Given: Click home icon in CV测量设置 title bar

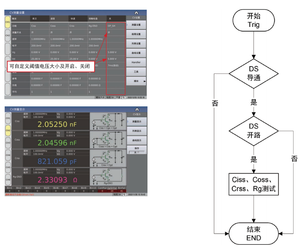Looking at the screenshot, I should tap(136, 13).
